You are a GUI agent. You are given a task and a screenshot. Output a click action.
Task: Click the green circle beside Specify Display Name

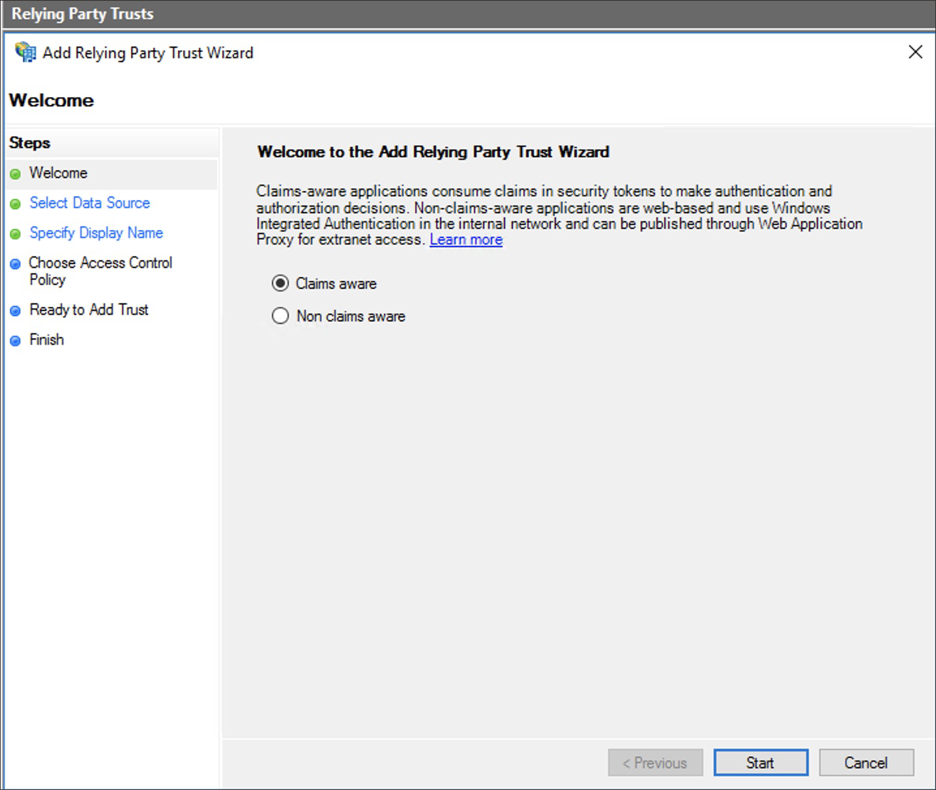coord(15,233)
